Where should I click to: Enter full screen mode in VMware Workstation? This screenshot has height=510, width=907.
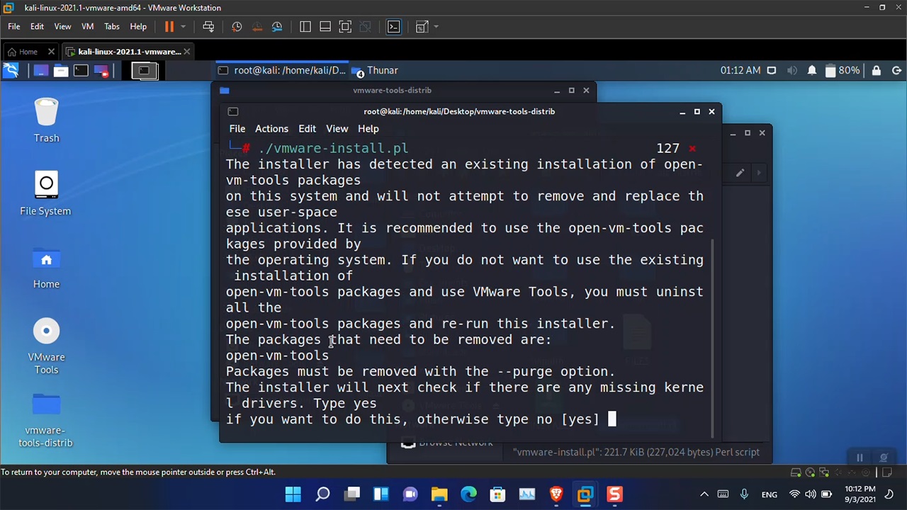click(345, 27)
